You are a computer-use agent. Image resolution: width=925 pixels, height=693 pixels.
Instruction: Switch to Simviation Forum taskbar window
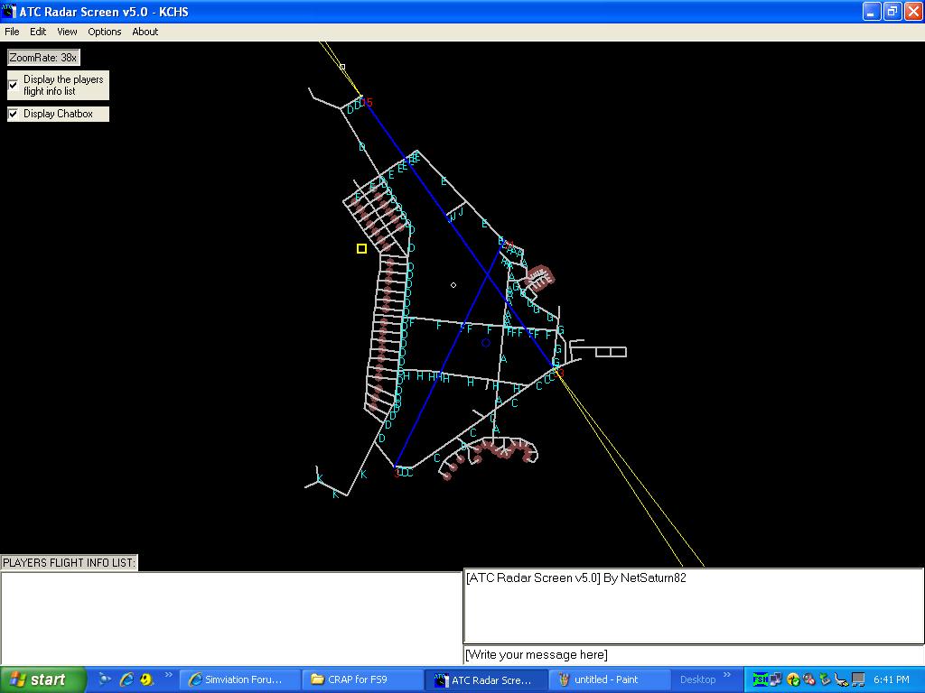(237, 679)
